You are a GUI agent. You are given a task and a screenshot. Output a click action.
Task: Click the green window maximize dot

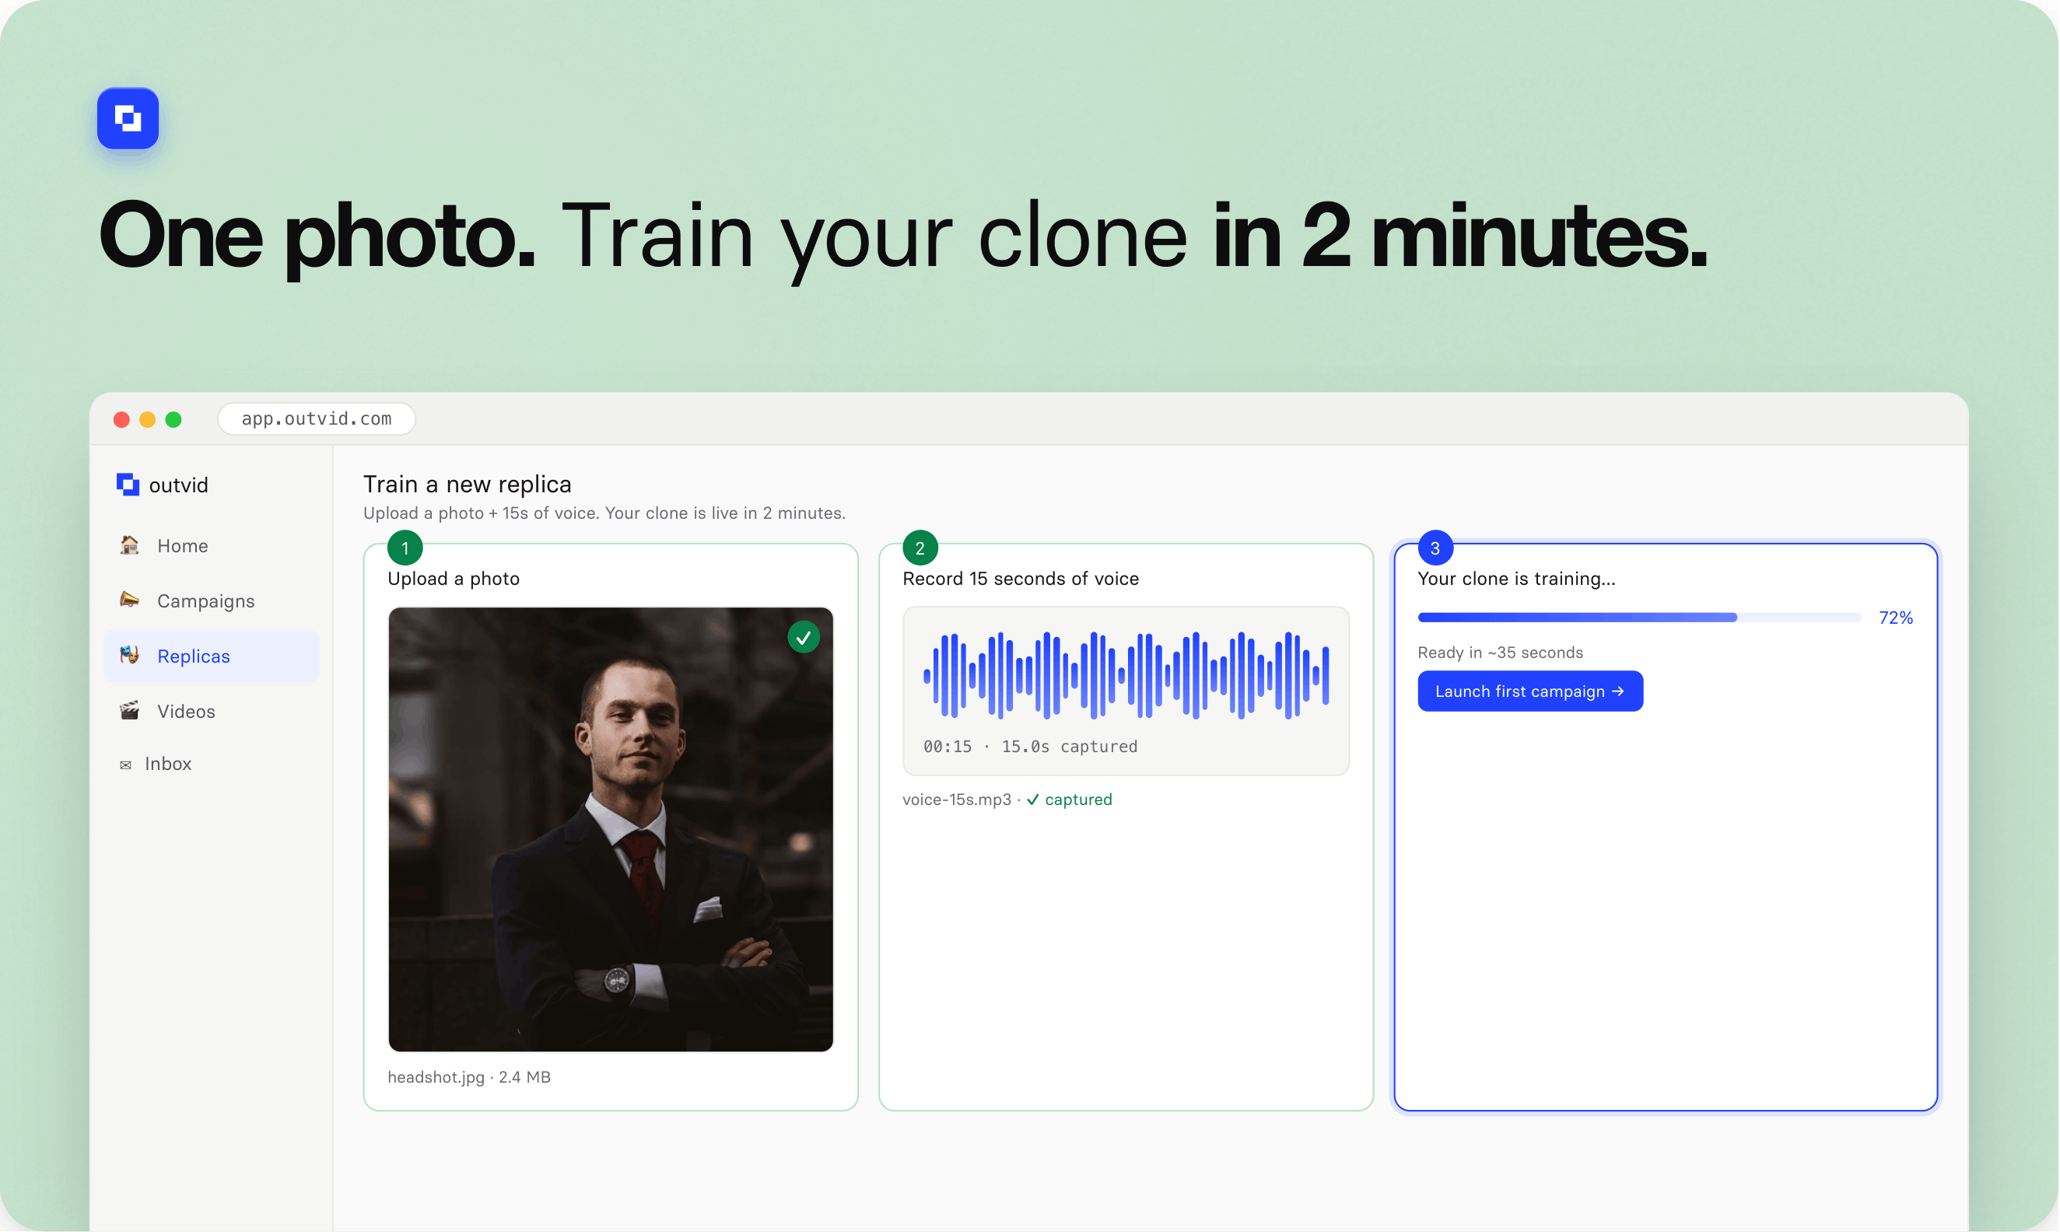click(x=173, y=420)
